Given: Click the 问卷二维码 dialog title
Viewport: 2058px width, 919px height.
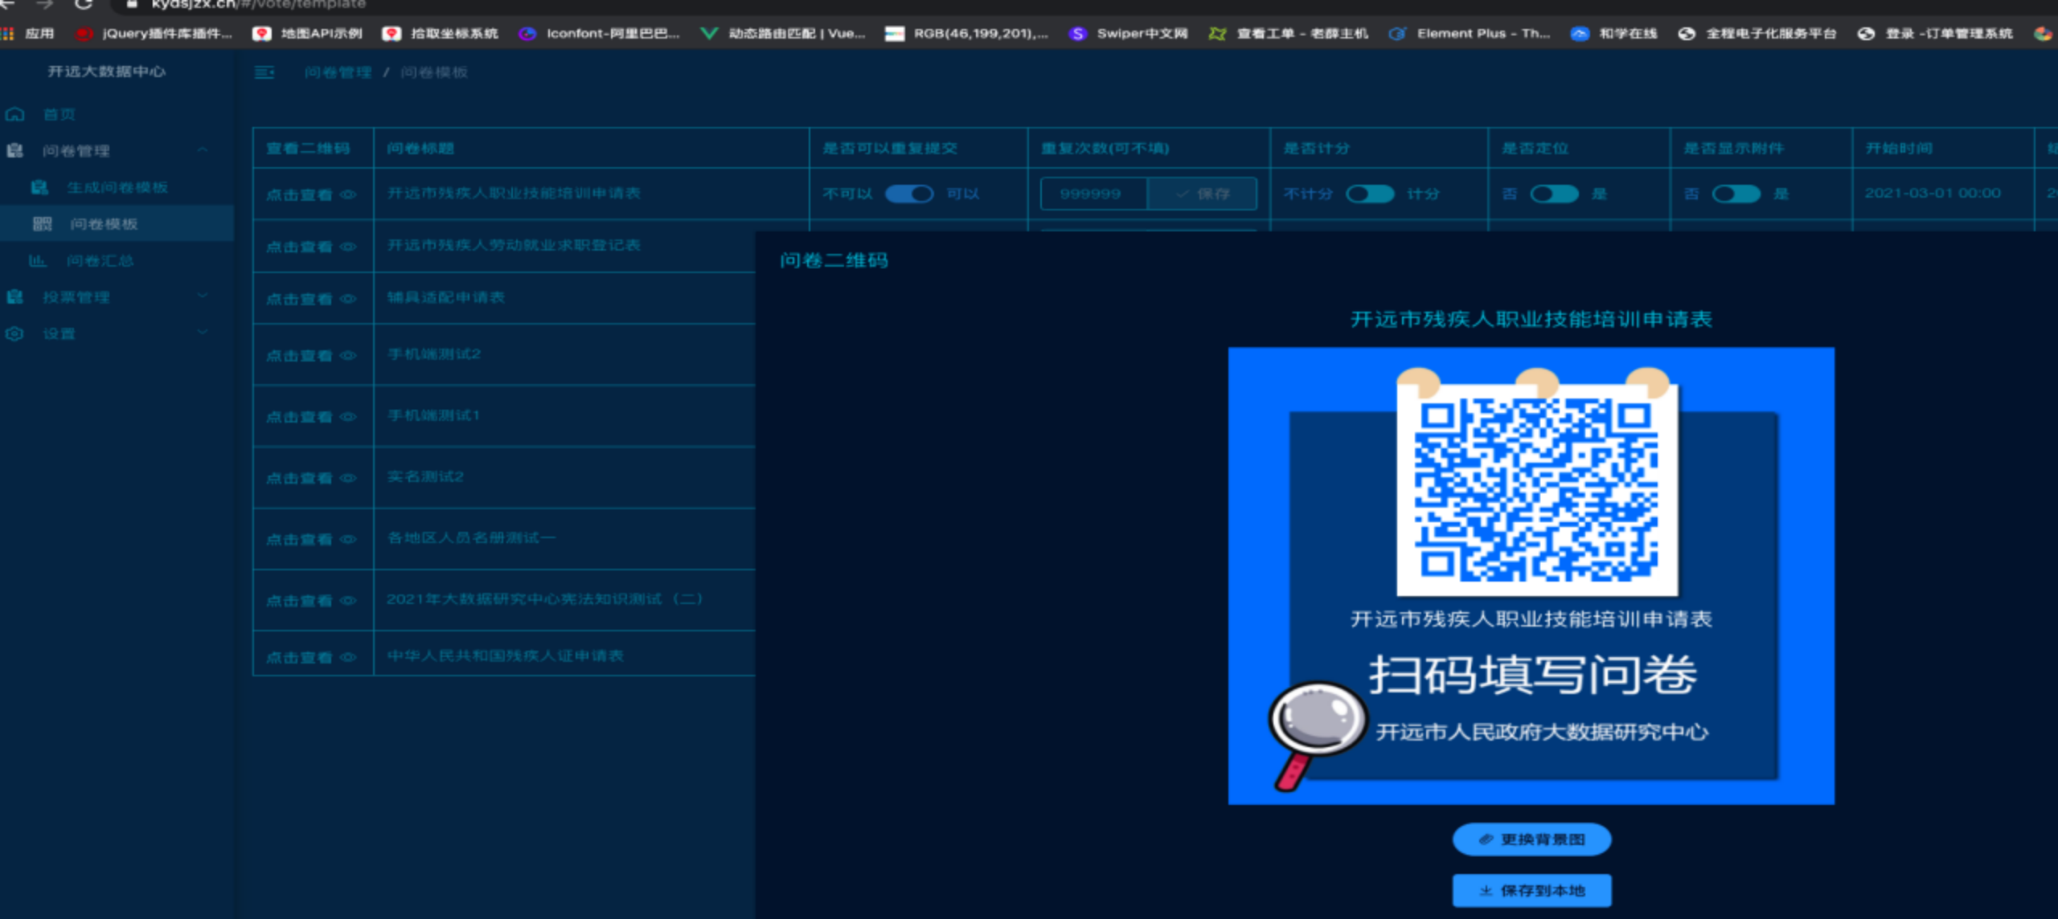Looking at the screenshot, I should click(x=834, y=260).
